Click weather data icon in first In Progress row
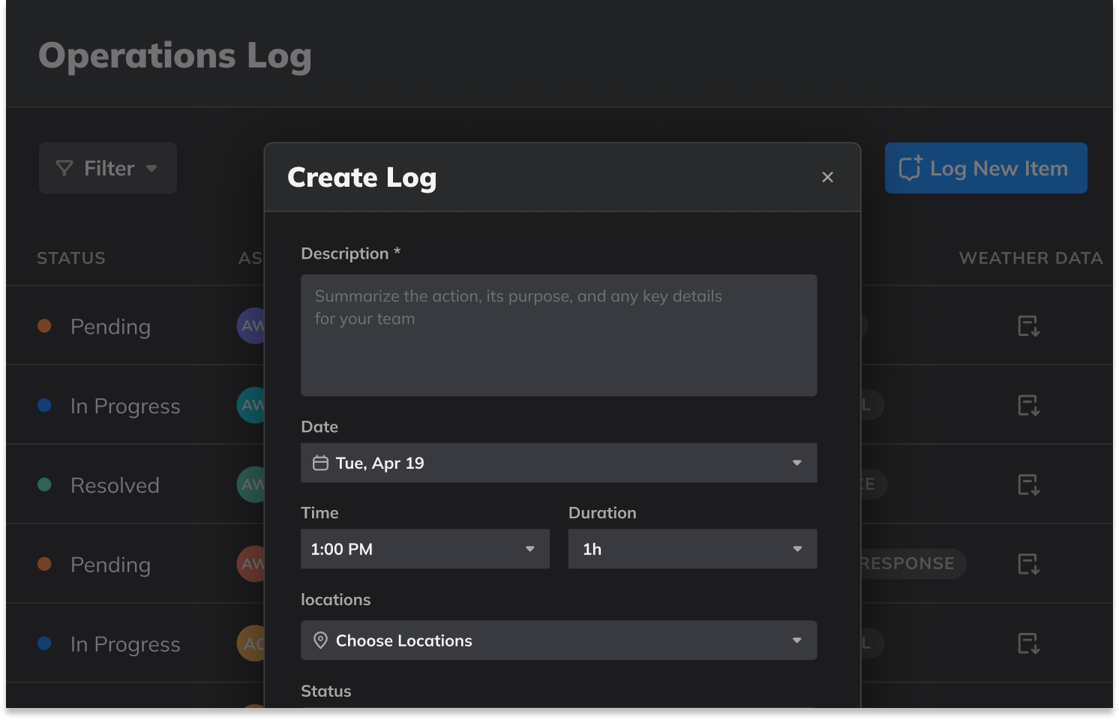This screenshot has height=720, width=1119. (1028, 406)
